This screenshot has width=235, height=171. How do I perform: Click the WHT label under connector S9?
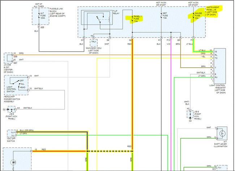click(107, 44)
